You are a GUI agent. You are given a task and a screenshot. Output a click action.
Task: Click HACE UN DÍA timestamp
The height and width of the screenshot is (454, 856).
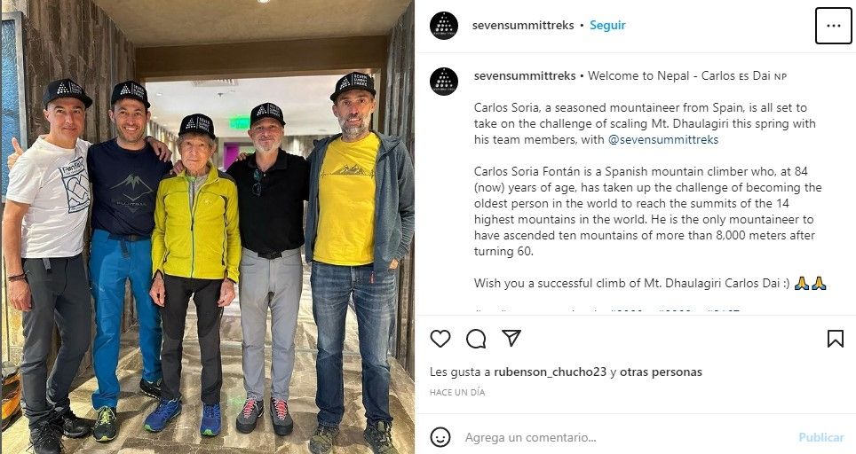(457, 392)
